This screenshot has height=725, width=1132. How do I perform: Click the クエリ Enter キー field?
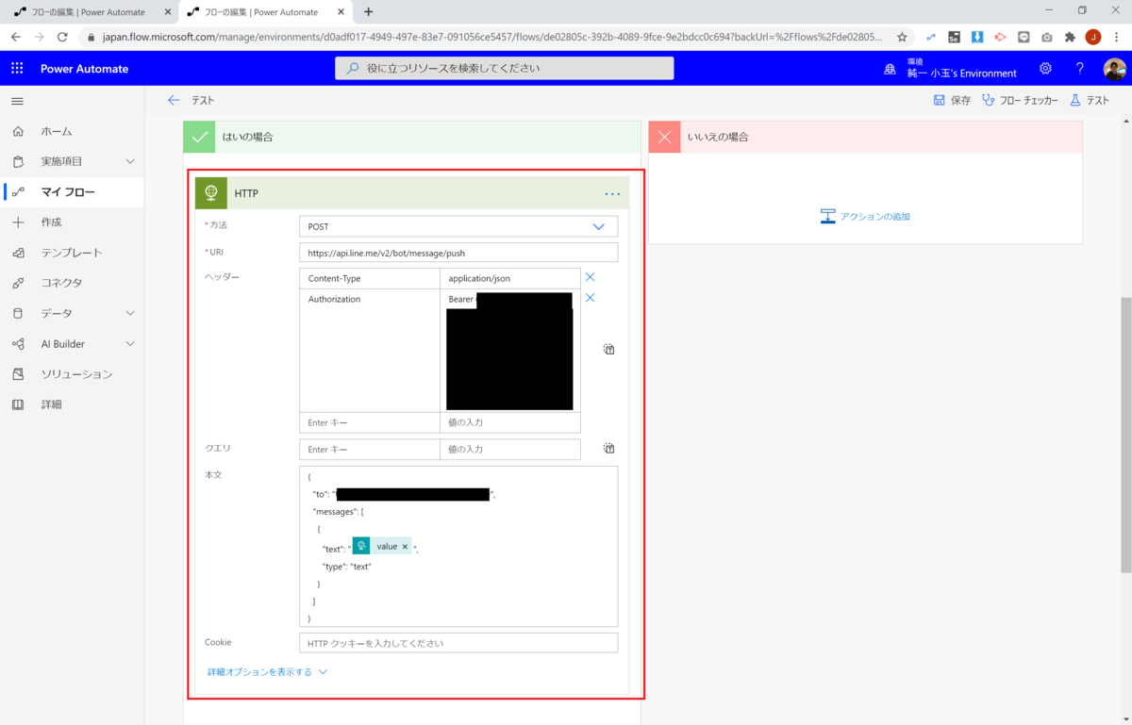pyautogui.click(x=370, y=450)
